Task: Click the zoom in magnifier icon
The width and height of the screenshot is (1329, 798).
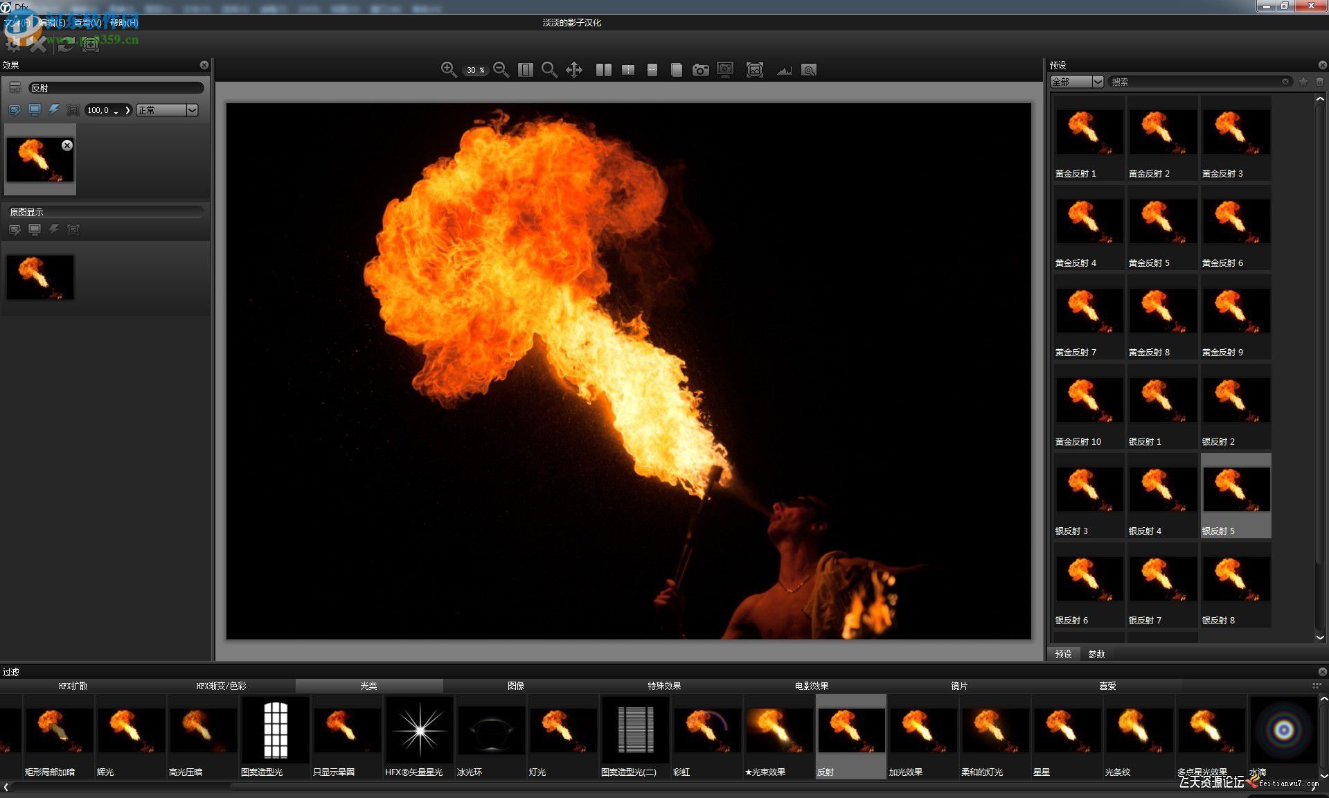Action: click(x=448, y=70)
